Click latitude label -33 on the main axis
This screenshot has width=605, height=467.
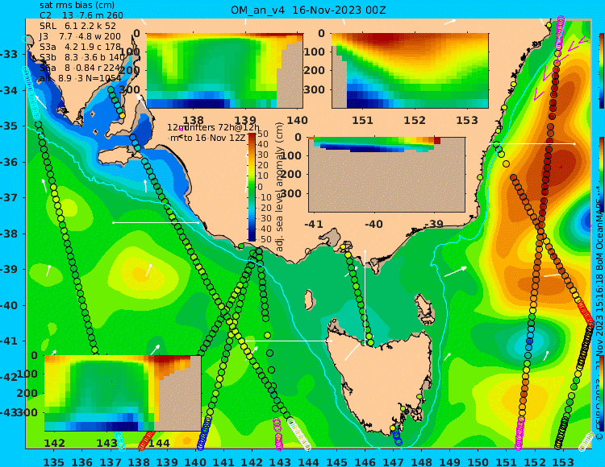pyautogui.click(x=9, y=54)
